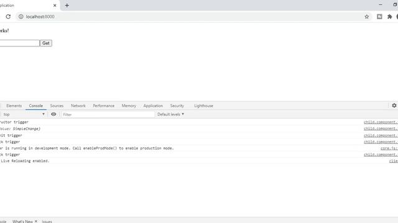398x223 pixels.
Task: Open a new browser tab
Action: click(x=67, y=6)
